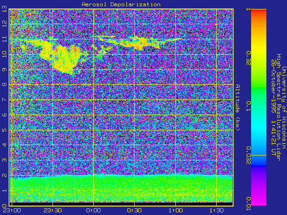Image resolution: width=287 pixels, height=215 pixels.
Task: Click the '26-October-1995 1:41:21 UT' timestamp
Action: click(x=273, y=107)
